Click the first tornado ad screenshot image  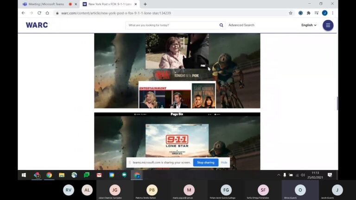pos(177,71)
